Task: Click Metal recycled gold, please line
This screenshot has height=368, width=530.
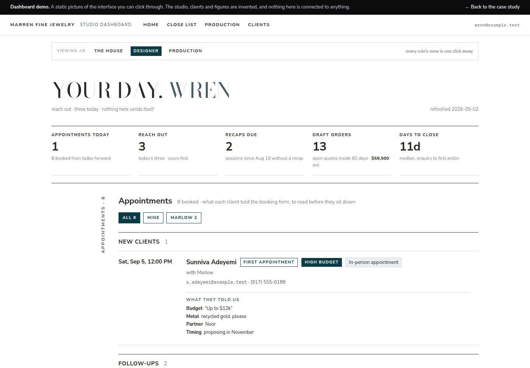Action: point(216,316)
